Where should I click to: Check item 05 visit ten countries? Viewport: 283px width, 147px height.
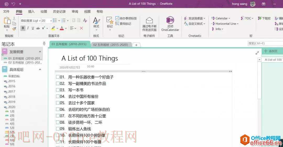[58, 103]
